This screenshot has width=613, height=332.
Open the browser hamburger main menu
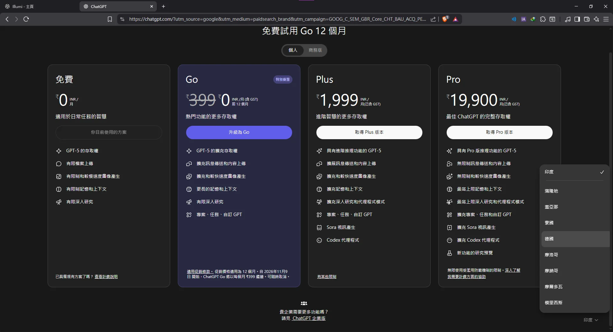tap(606, 19)
